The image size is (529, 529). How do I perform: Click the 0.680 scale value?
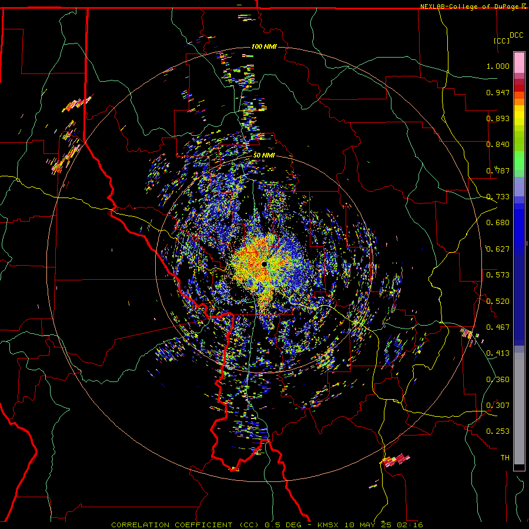tap(498, 223)
